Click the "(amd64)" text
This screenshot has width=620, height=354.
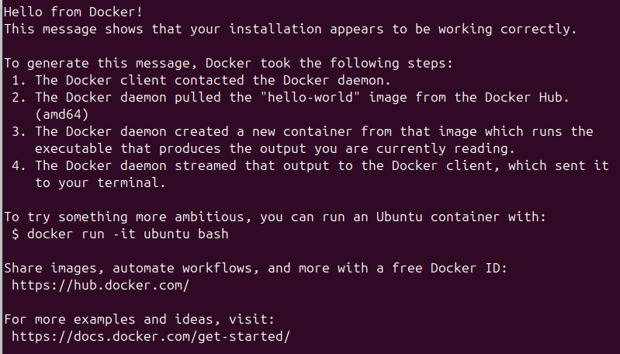tap(66, 114)
